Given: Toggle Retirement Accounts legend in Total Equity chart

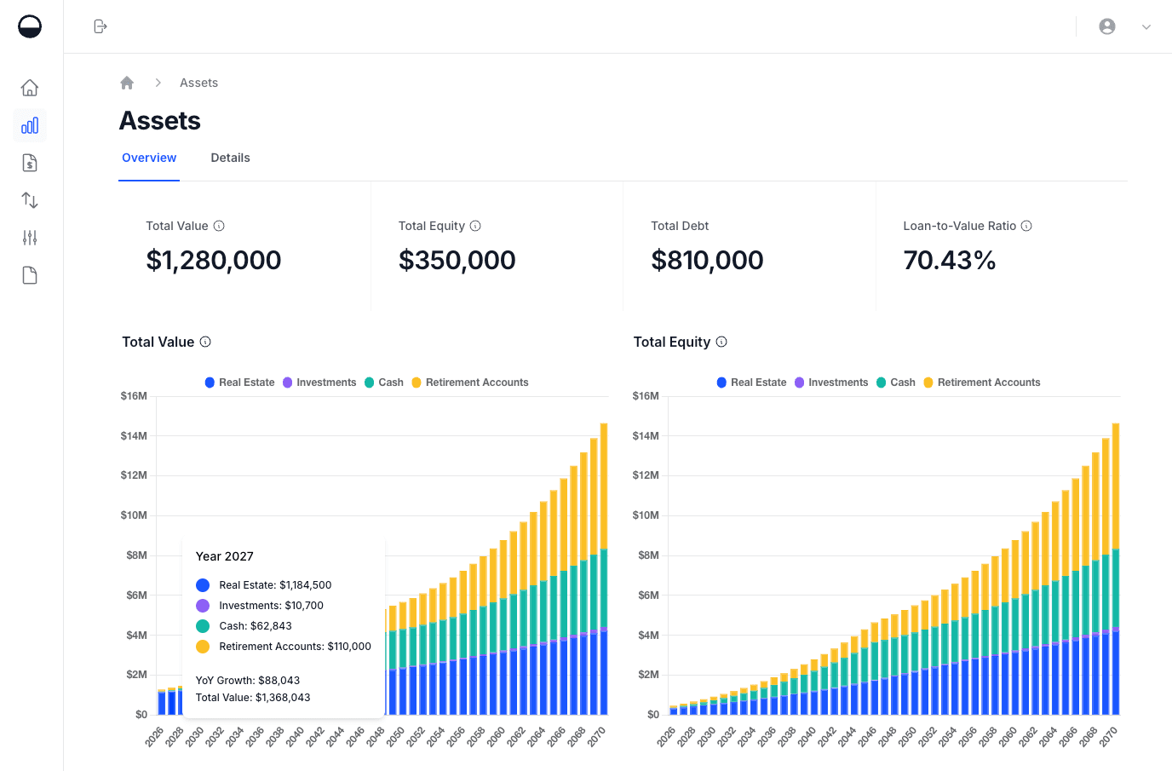Looking at the screenshot, I should click(982, 383).
